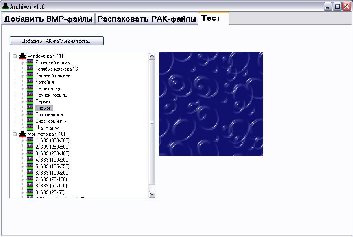Image resolution: width=353 pixels, height=237 pixels.
Task: Click the blue bubbles preview image
Action: pyautogui.click(x=211, y=104)
